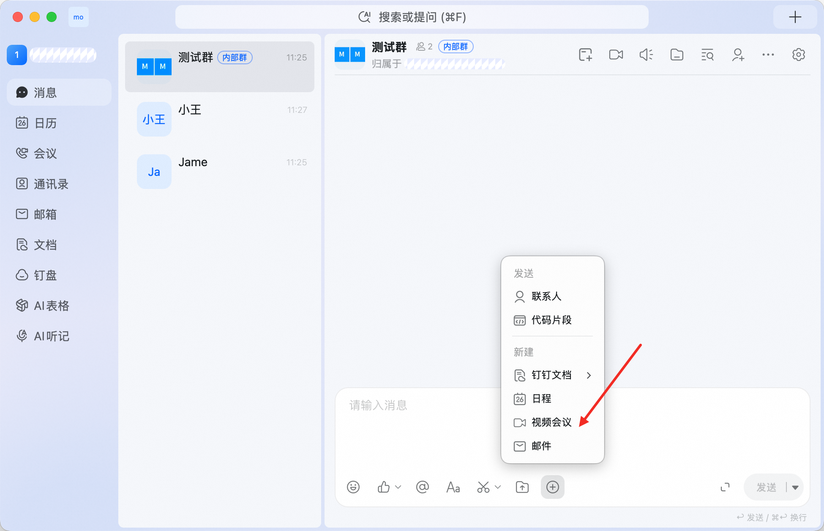
Task: Select 视频会议 in the 新建 menu
Action: pos(553,422)
